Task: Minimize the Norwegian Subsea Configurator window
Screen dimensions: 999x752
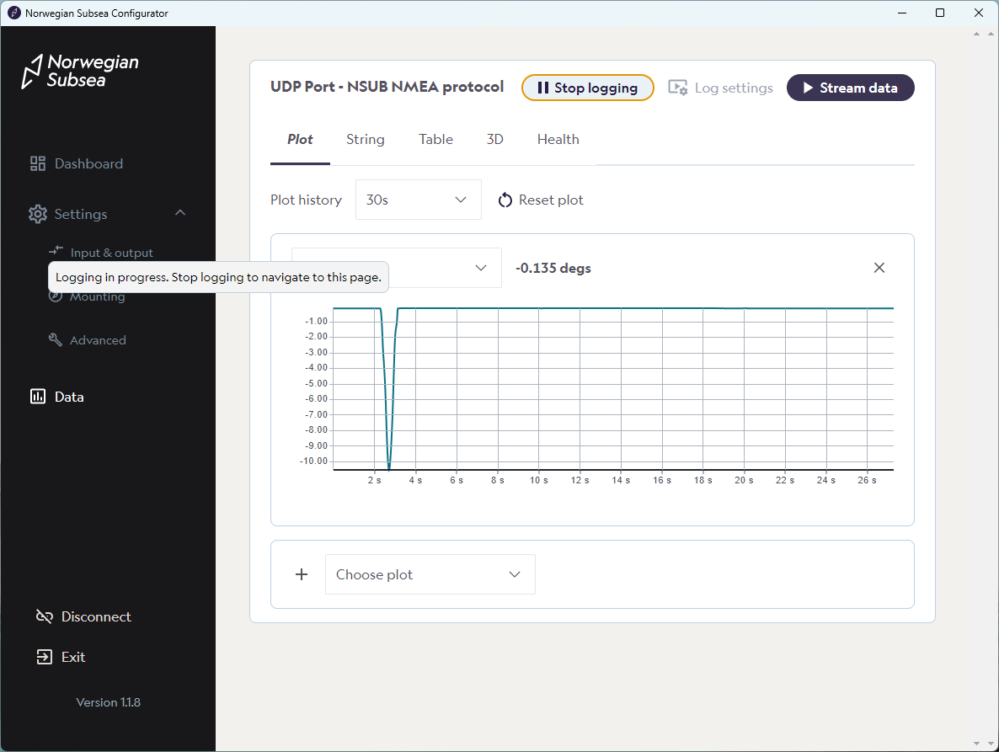Action: click(902, 13)
